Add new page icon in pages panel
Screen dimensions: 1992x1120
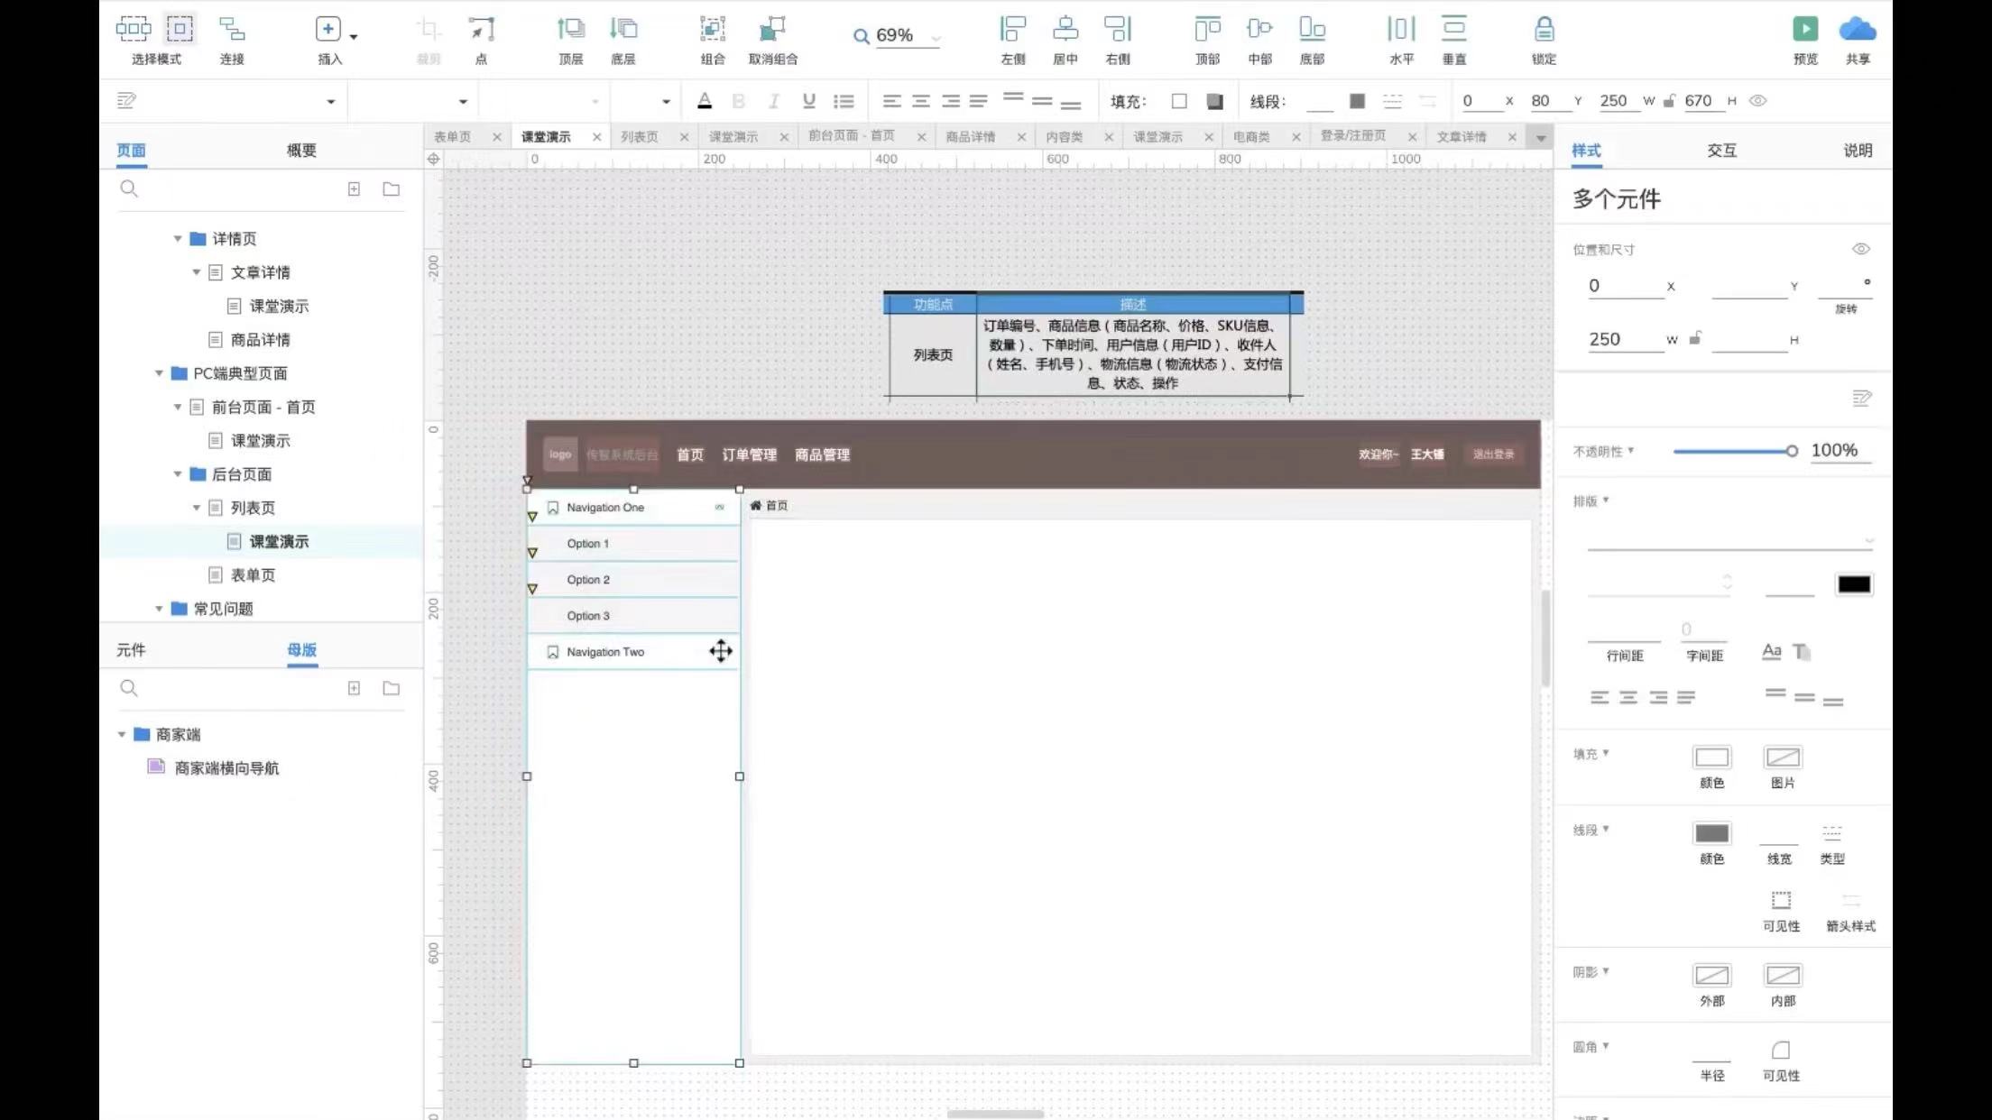click(354, 189)
